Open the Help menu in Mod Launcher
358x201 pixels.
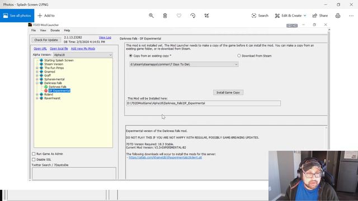point(67,30)
